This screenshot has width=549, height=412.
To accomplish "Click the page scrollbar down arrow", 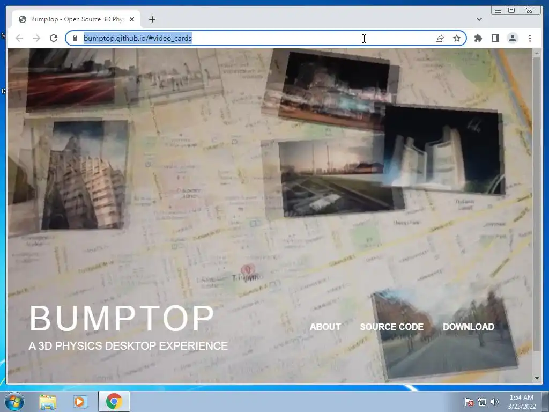I will (537, 378).
